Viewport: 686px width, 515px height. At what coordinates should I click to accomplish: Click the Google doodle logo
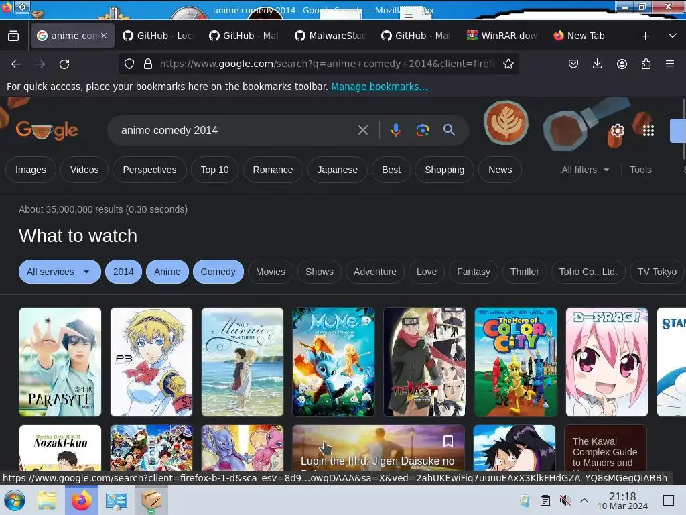click(47, 130)
